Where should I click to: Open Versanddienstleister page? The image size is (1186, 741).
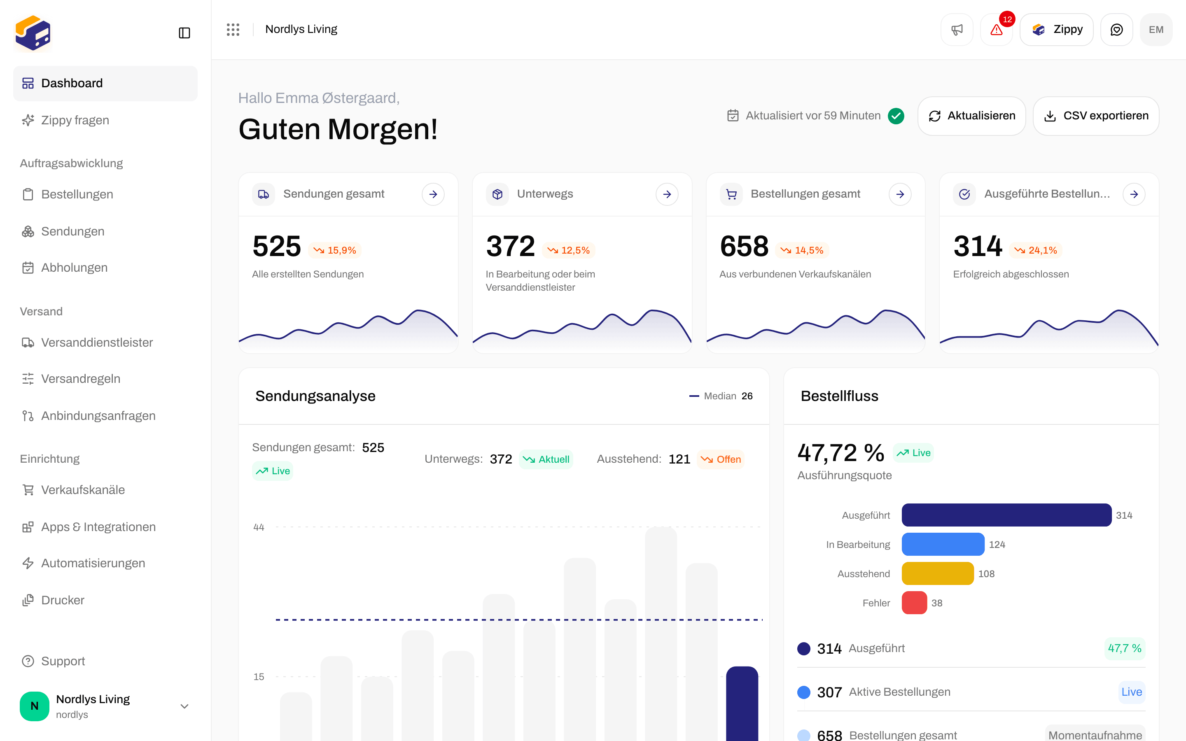point(105,343)
